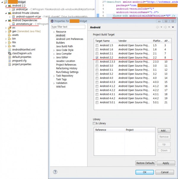Click the annotations.jar file icon
Screen dimensions: 178x179
(14, 24)
